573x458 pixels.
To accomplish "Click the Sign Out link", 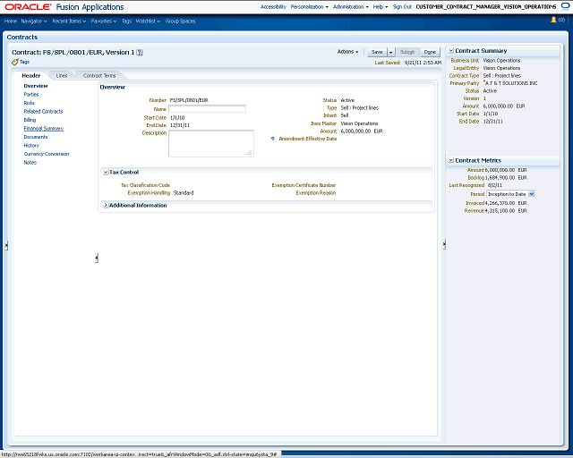I will [402, 7].
